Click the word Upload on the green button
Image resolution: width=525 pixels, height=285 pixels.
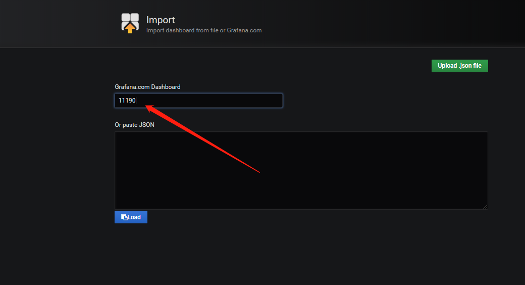[447, 66]
